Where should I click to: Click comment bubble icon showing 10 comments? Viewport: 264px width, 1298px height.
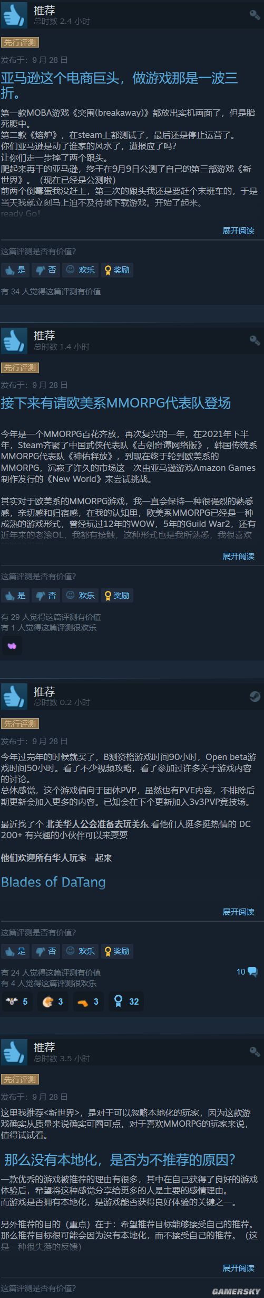pos(252,972)
